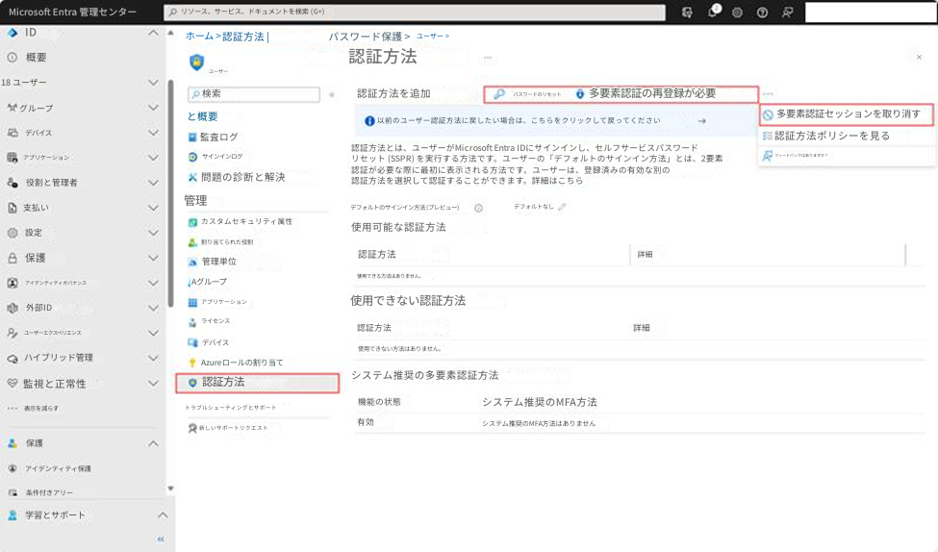Click the 問題の診断と解決 wrench icon
The height and width of the screenshot is (552, 938).
point(192,177)
